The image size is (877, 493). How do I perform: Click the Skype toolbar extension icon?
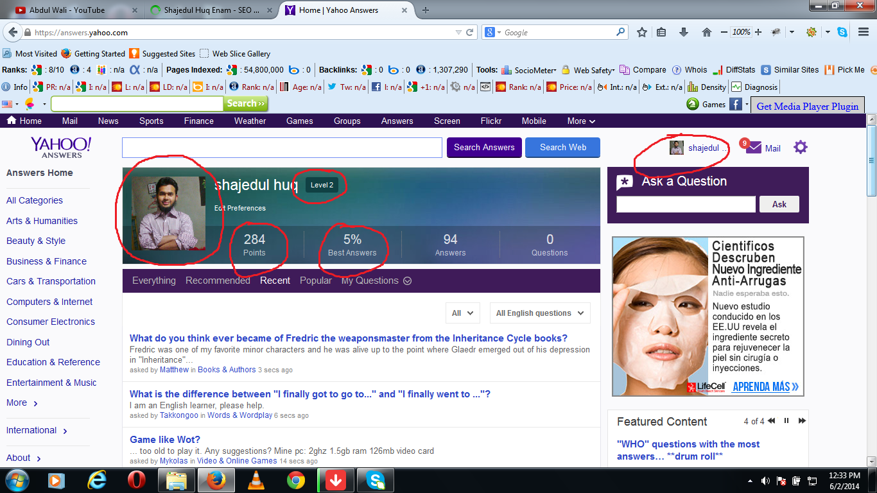tap(842, 32)
